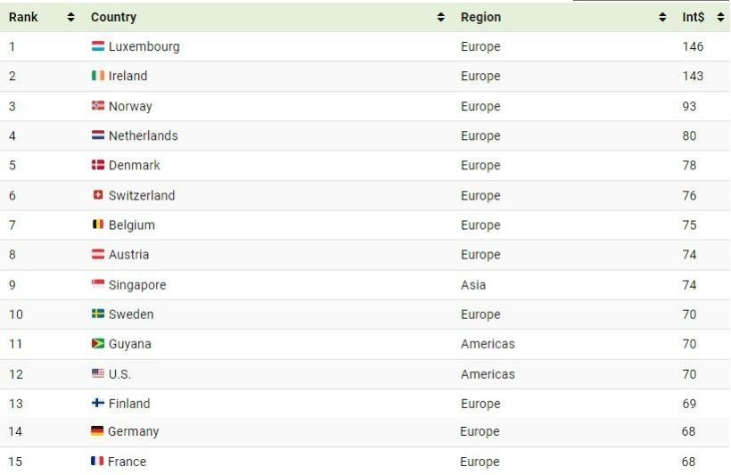Click the Singapore flag icon
Image resolution: width=731 pixels, height=475 pixels.
tap(98, 284)
